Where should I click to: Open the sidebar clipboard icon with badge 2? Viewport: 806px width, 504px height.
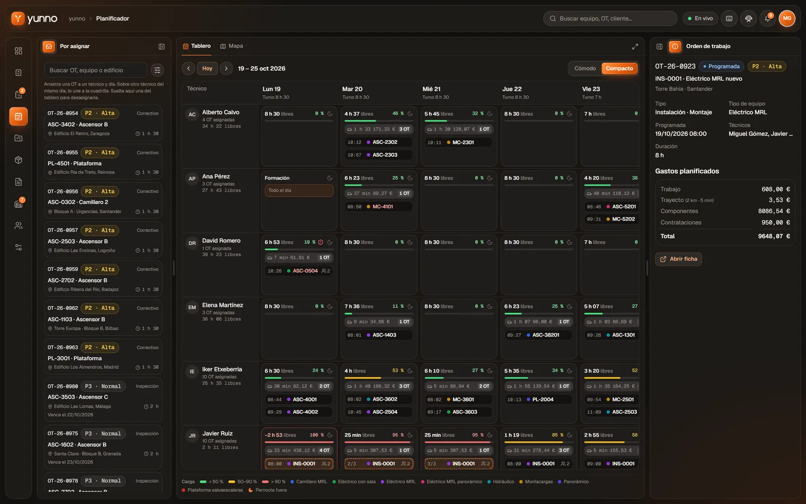[19, 94]
